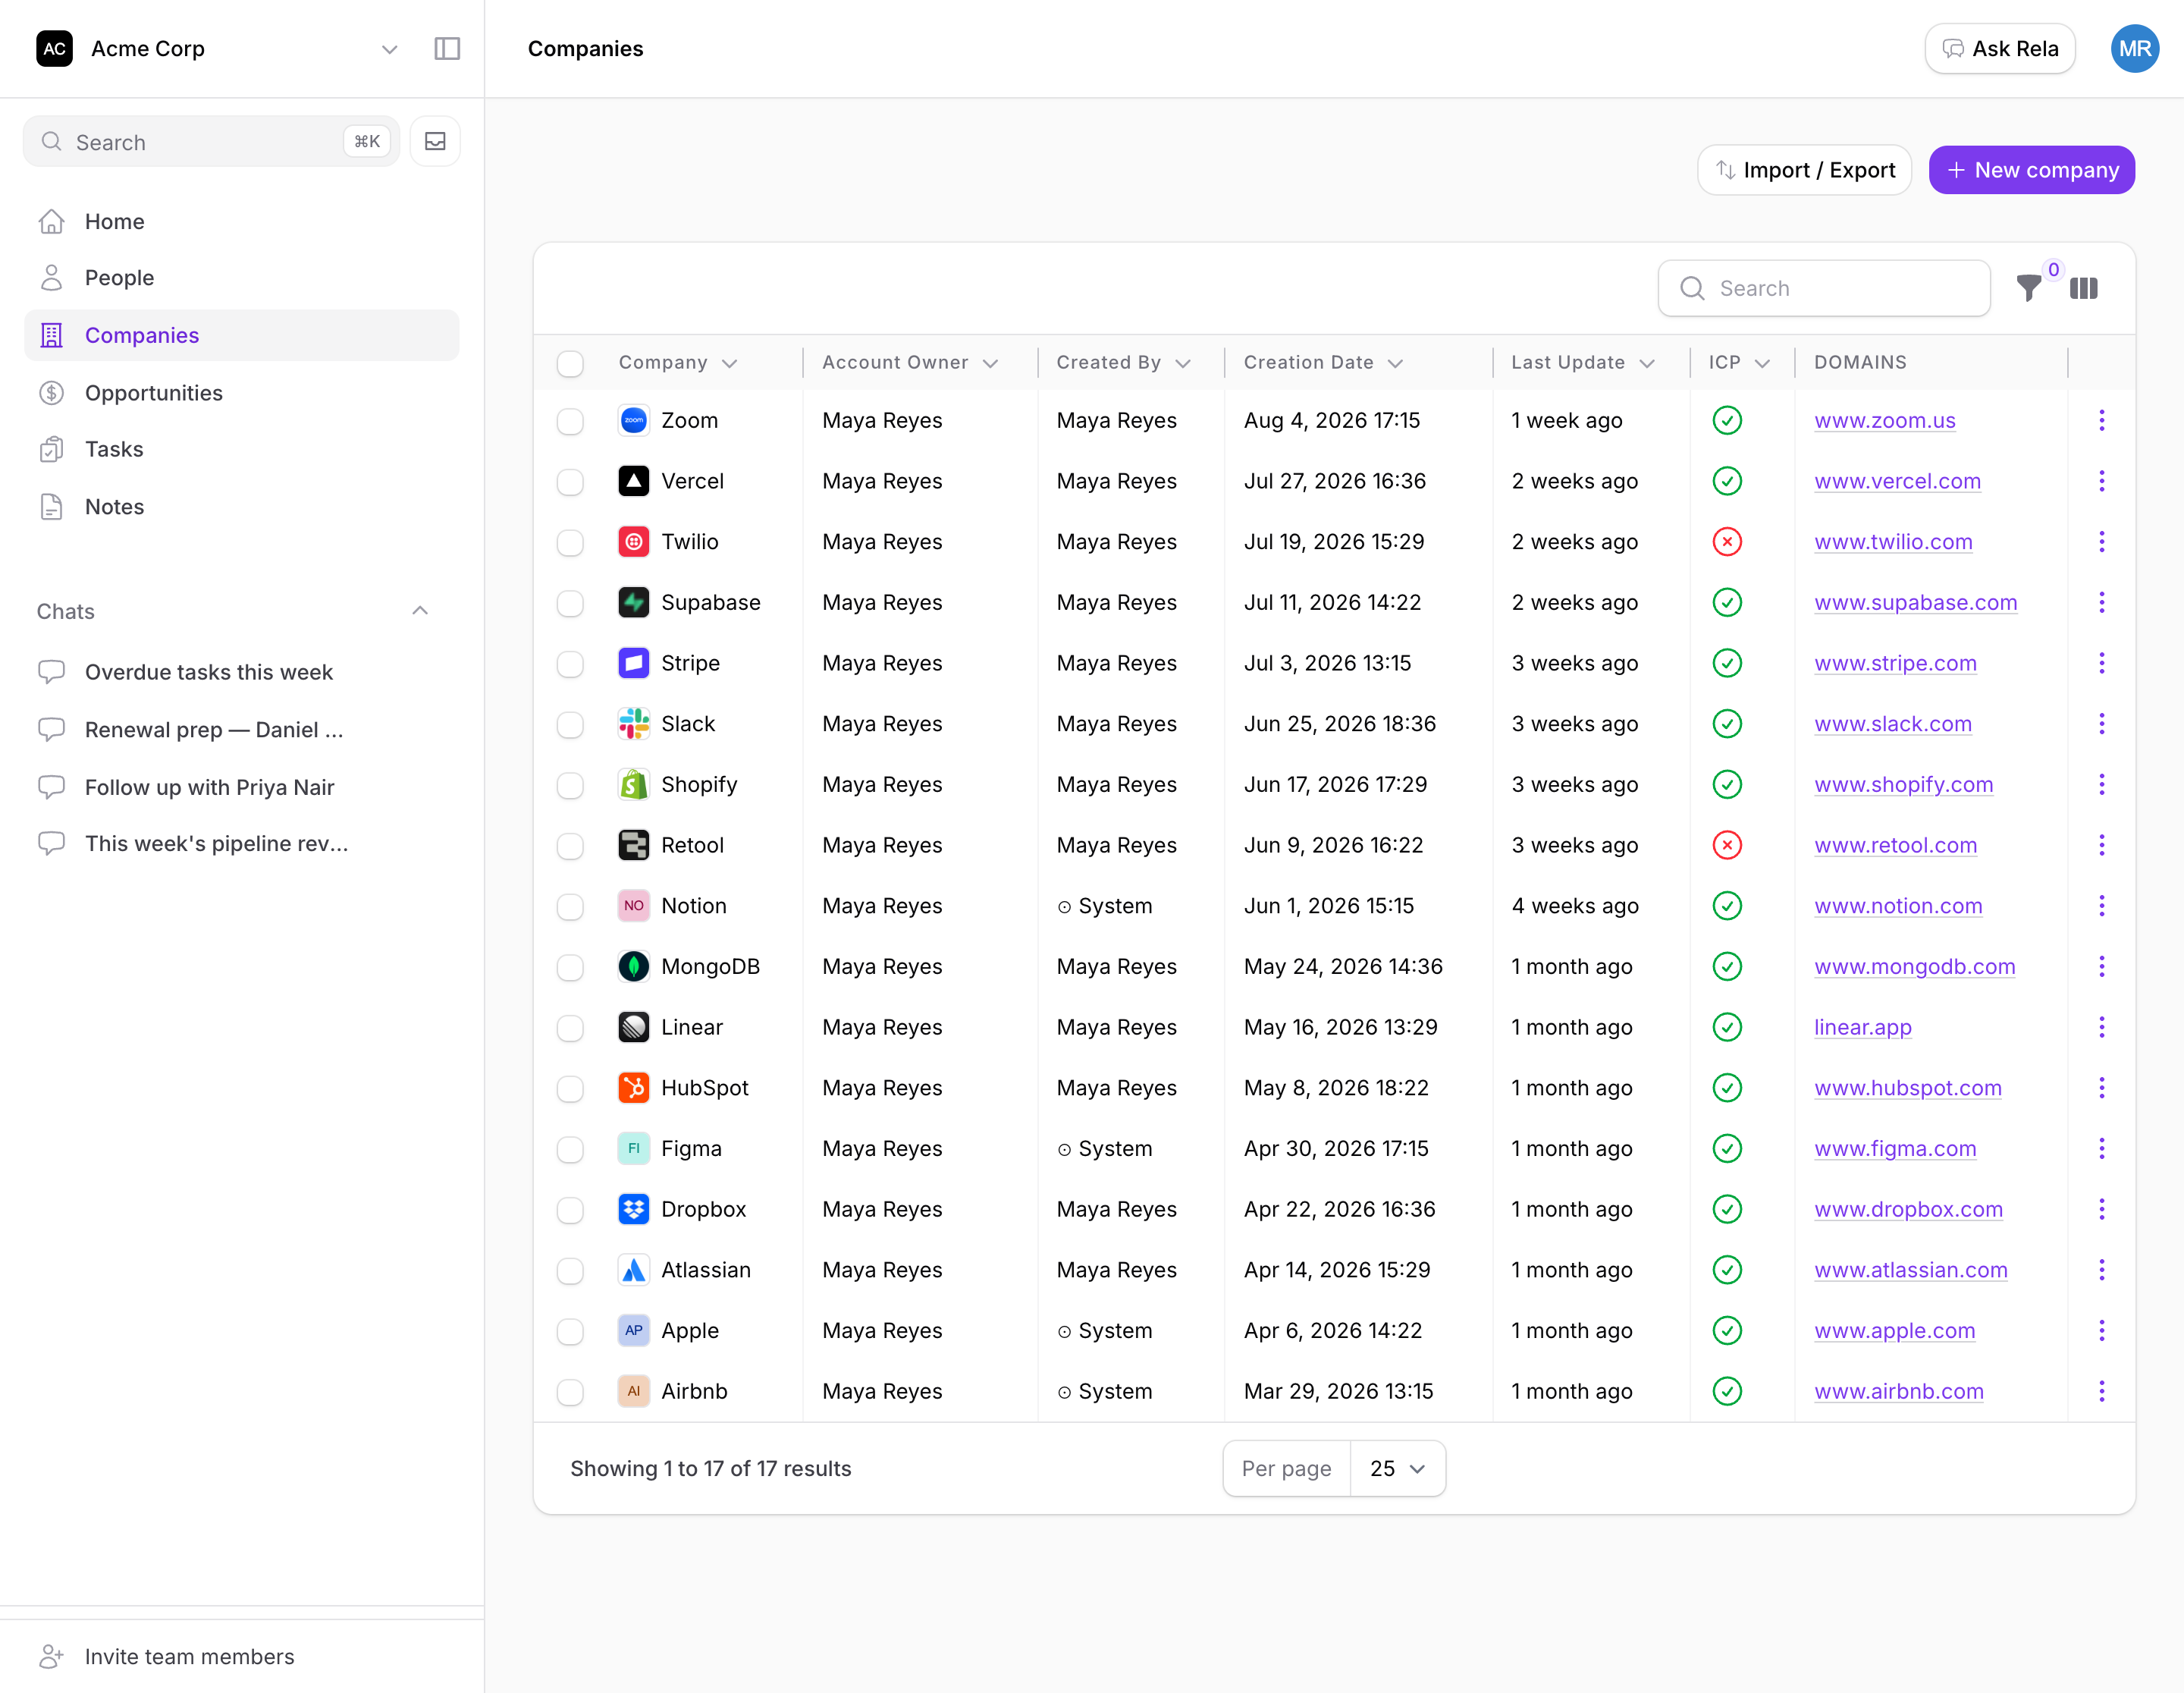The image size is (2184, 1693).
Task: Change the per page count dropdown
Action: (x=1398, y=1469)
